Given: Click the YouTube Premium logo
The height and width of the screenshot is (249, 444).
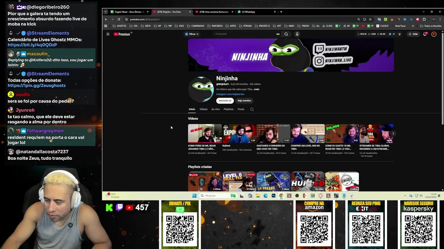Looking at the screenshot, I should (x=122, y=34).
